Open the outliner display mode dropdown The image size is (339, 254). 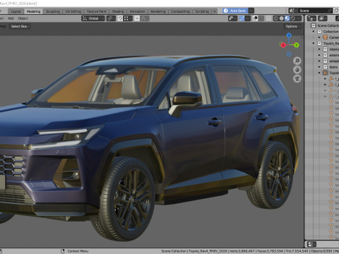point(323,18)
